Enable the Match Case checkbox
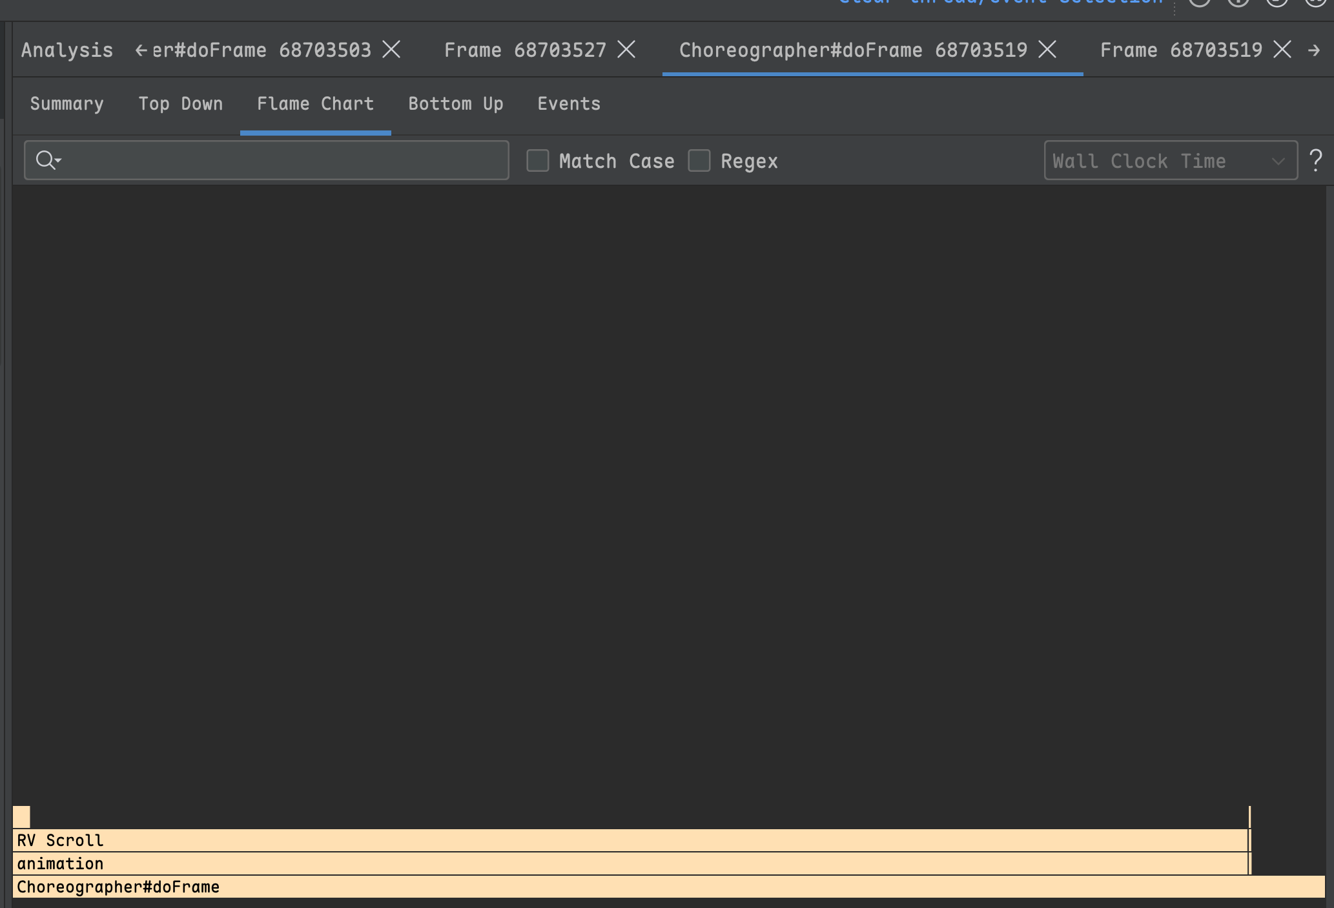Image resolution: width=1334 pixels, height=908 pixels. pos(538,161)
